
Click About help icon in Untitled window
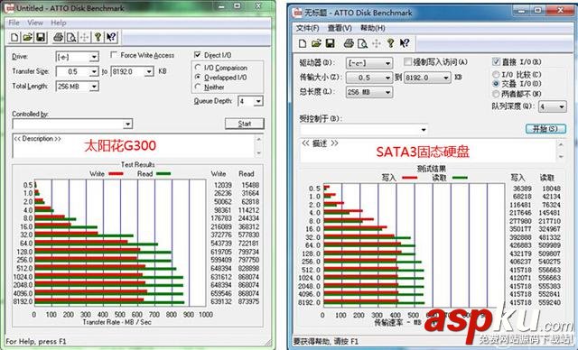point(98,37)
